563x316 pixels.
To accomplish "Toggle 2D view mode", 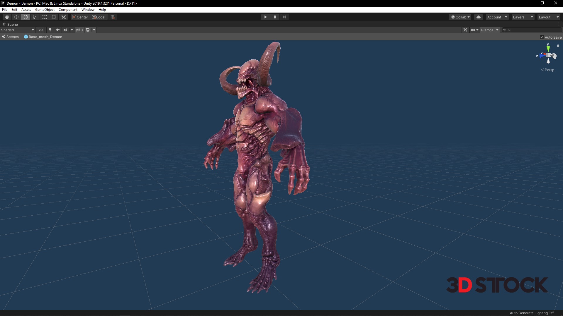I will [x=41, y=30].
